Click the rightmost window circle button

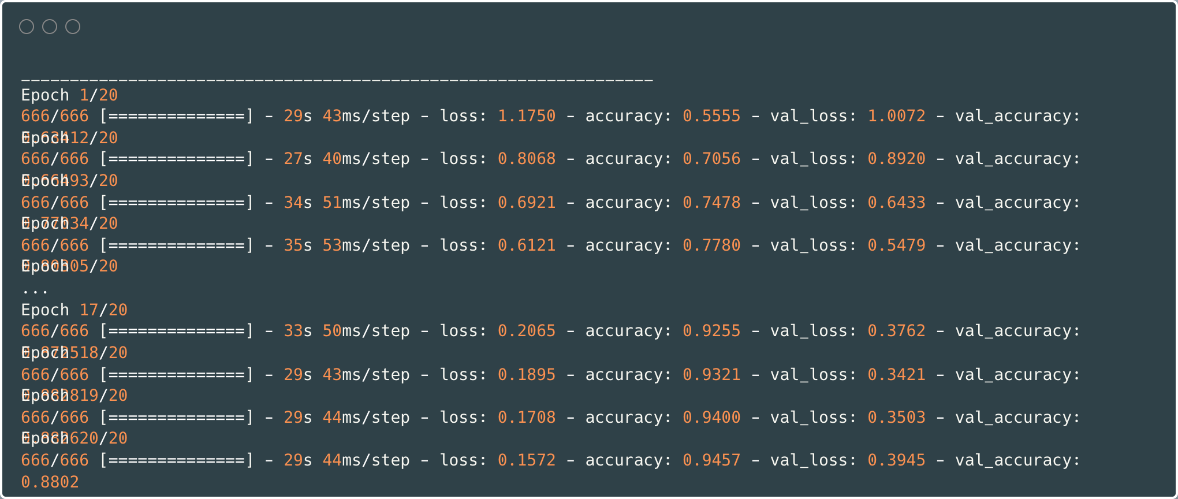coord(73,27)
